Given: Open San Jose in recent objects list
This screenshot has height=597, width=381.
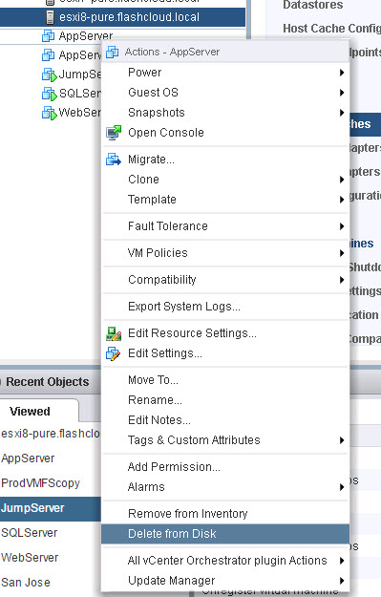Looking at the screenshot, I should [x=26, y=583].
